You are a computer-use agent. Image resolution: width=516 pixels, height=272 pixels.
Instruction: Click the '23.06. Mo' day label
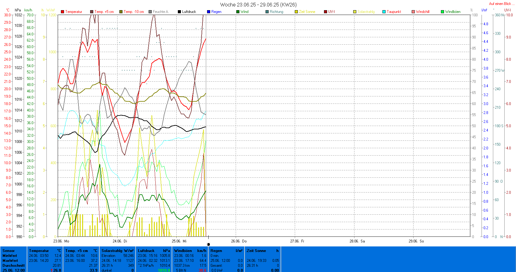click(x=61, y=241)
